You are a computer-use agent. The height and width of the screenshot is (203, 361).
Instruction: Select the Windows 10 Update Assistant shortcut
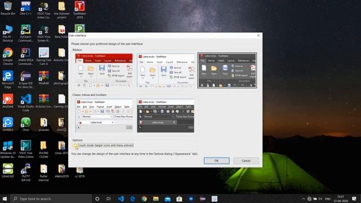8,149
